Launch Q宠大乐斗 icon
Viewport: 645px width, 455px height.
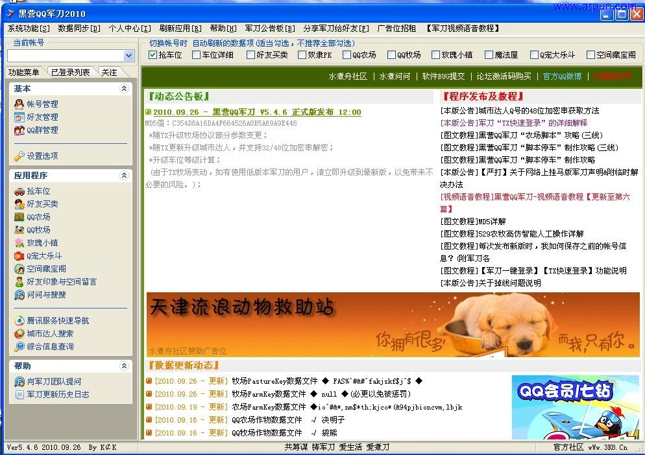point(19,256)
